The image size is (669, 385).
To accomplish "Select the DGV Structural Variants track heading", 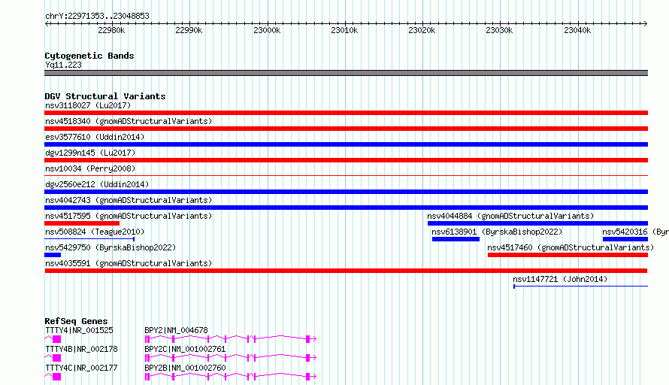I will click(x=105, y=96).
